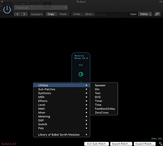
Task: Open the Manual preset dropdown
Action: click(41, 7)
